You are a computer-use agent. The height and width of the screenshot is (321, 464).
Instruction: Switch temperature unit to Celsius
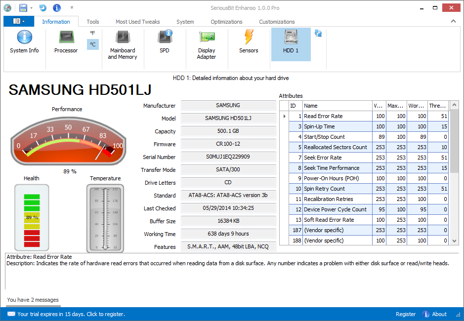[93, 44]
